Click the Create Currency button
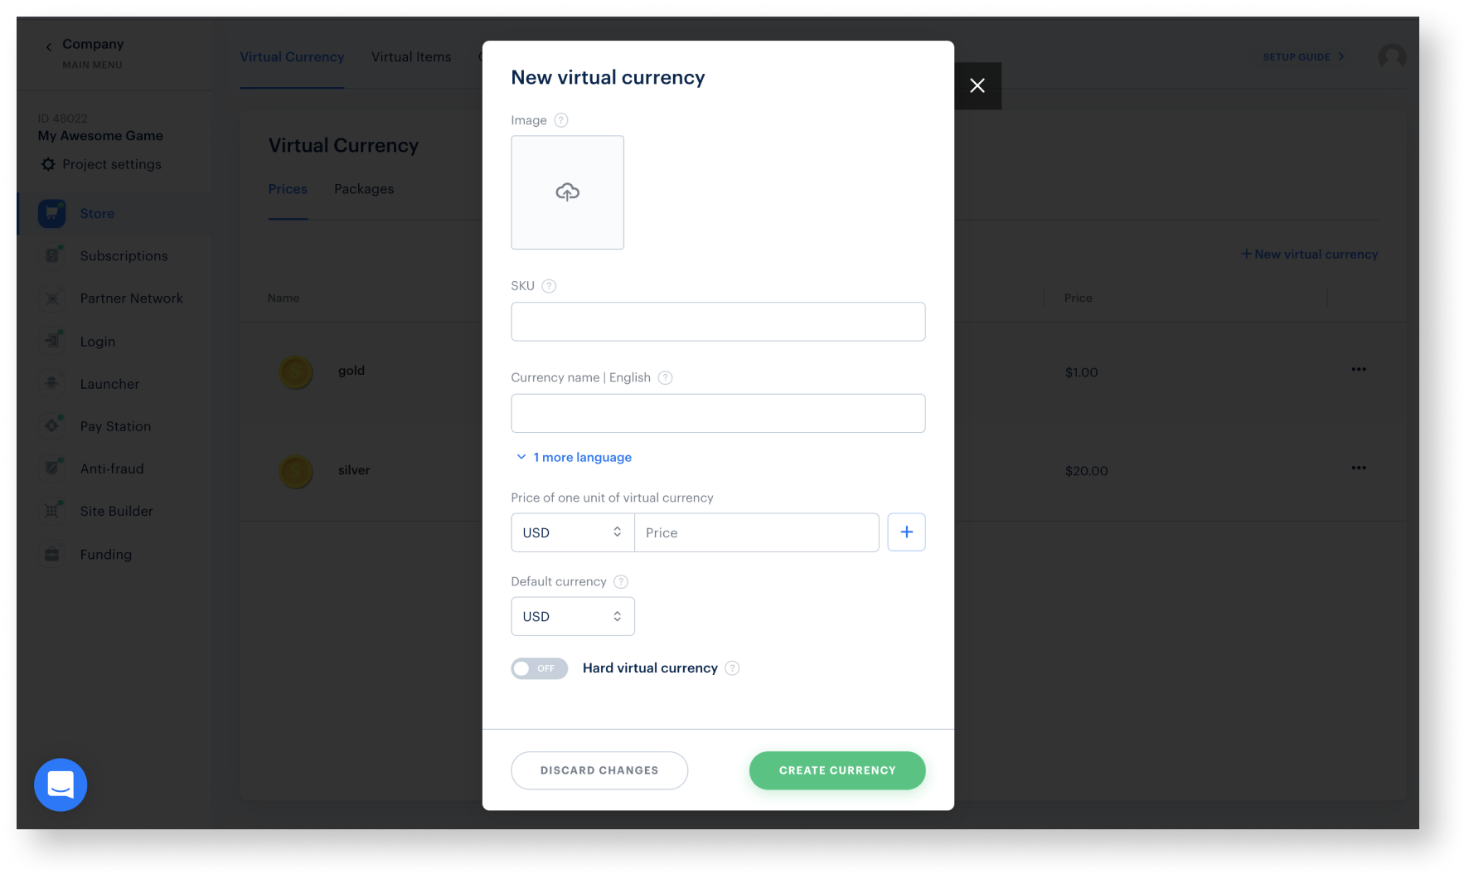The image size is (1469, 879). pos(837,770)
